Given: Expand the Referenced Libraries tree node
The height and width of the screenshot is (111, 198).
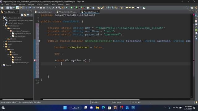Looking at the screenshot, I should click(4, 42).
